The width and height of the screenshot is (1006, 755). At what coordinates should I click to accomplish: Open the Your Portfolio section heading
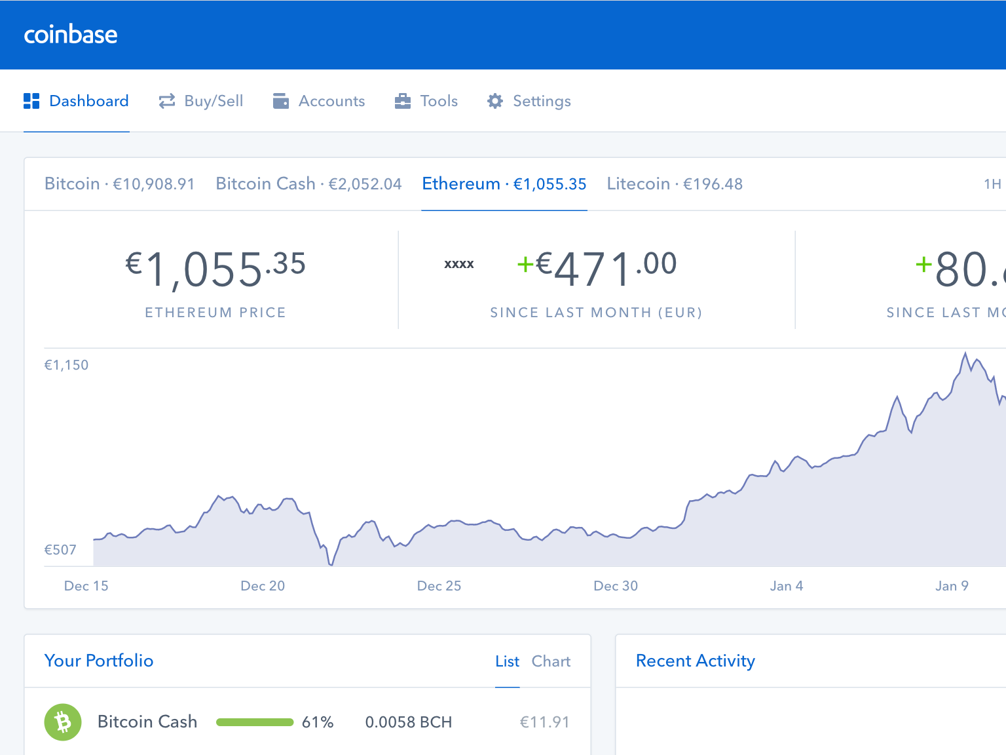coord(98,661)
